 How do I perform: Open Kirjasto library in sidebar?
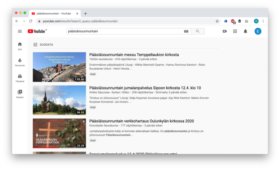coord(20,94)
